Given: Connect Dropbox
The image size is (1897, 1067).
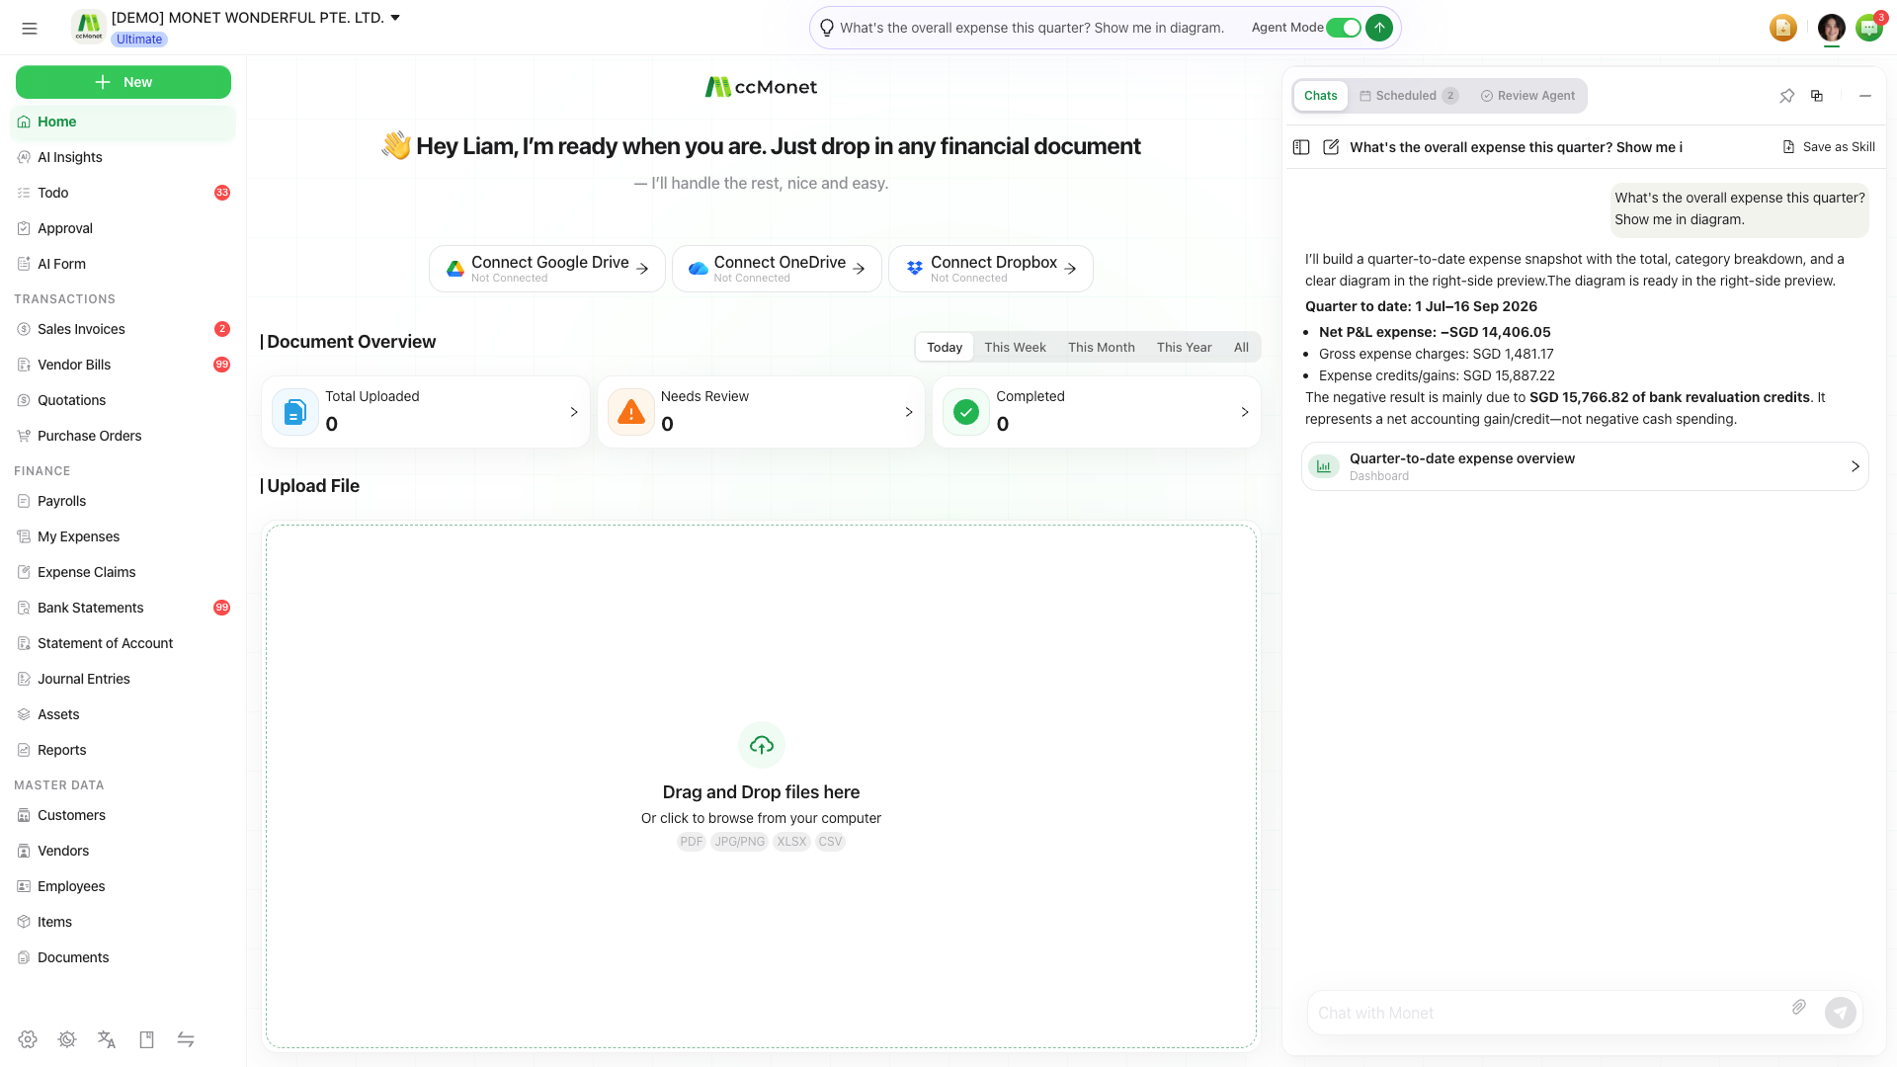Looking at the screenshot, I should tap(991, 269).
